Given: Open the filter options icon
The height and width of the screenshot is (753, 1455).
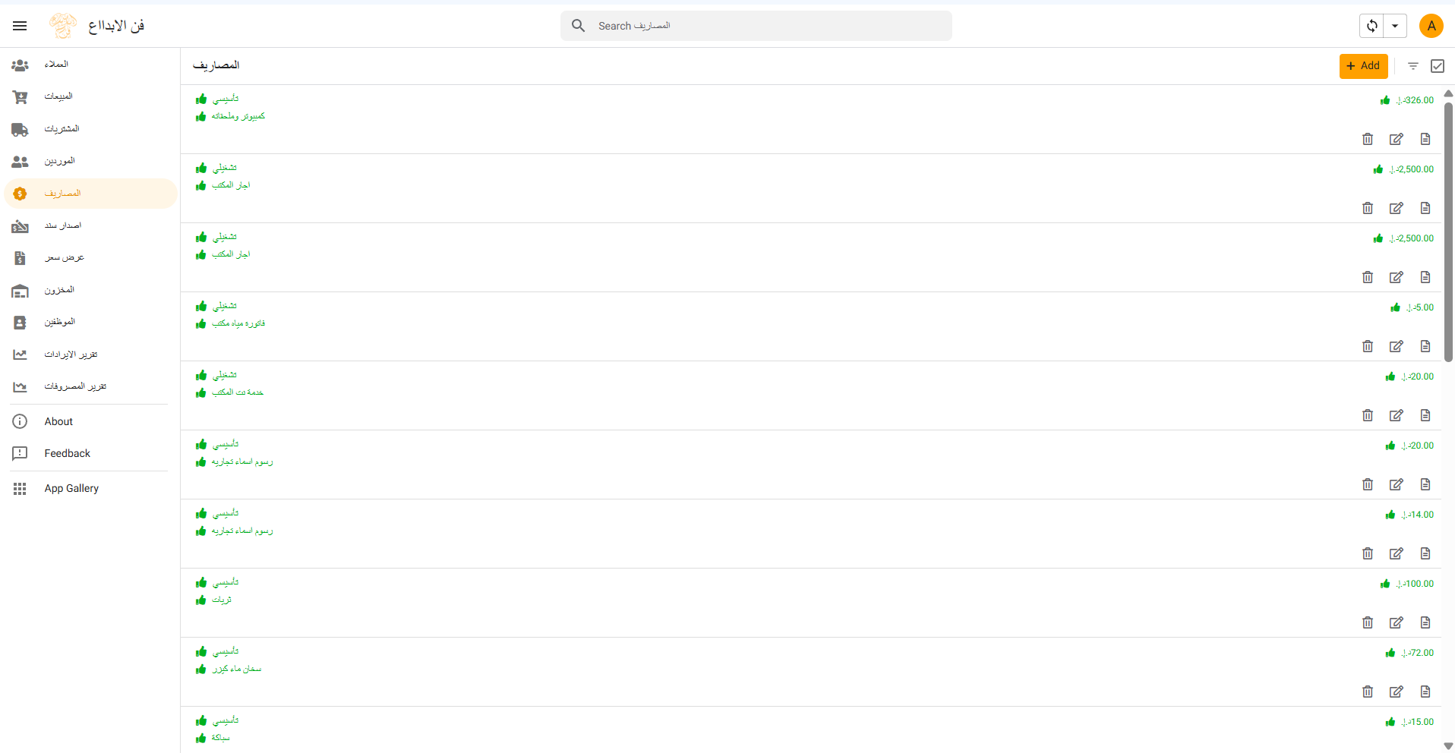Looking at the screenshot, I should click(x=1412, y=66).
